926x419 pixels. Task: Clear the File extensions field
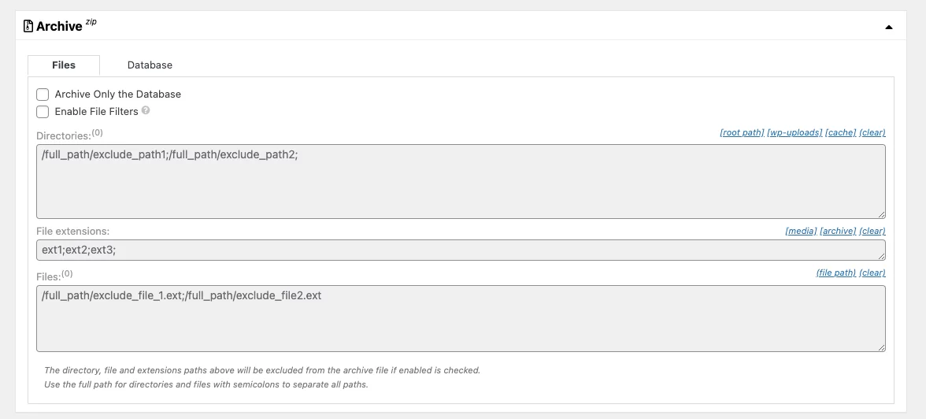[872, 231]
